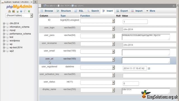Viewport: 179px width, 101px height.
Task: Click the wp_users breadcrumb link
Action: click(79, 6)
